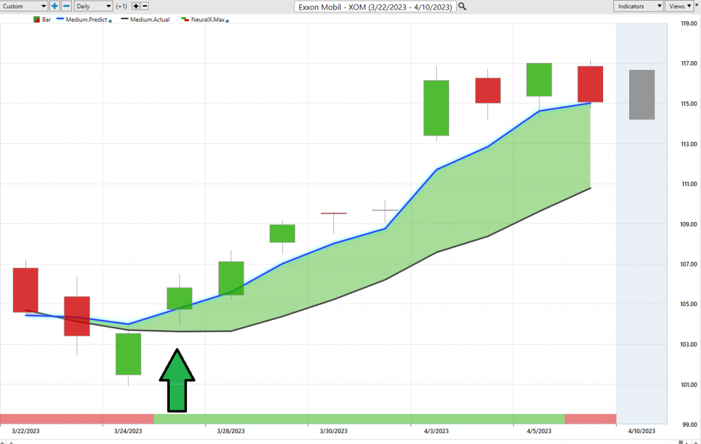Click the small dot after NeuralX.Max

227,21
